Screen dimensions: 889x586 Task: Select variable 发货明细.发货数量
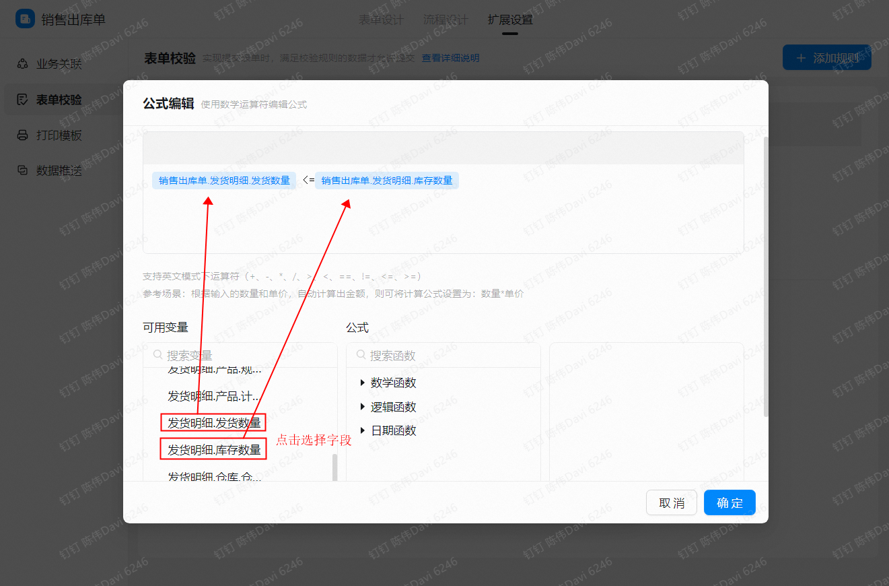pyautogui.click(x=214, y=423)
